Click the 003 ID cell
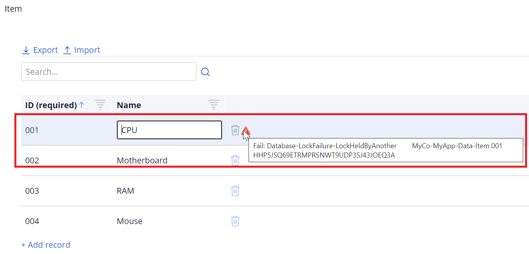The height and width of the screenshot is (254, 529). coord(32,191)
